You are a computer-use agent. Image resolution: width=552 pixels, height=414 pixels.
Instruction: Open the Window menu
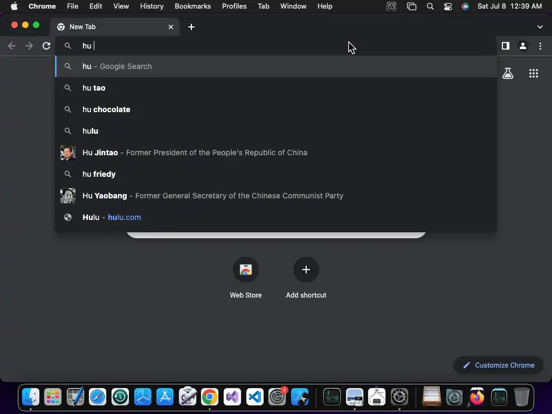pos(293,6)
